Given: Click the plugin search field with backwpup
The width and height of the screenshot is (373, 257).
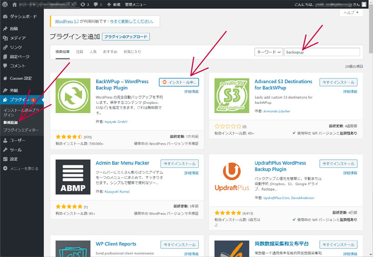Looking at the screenshot, I should point(322,52).
